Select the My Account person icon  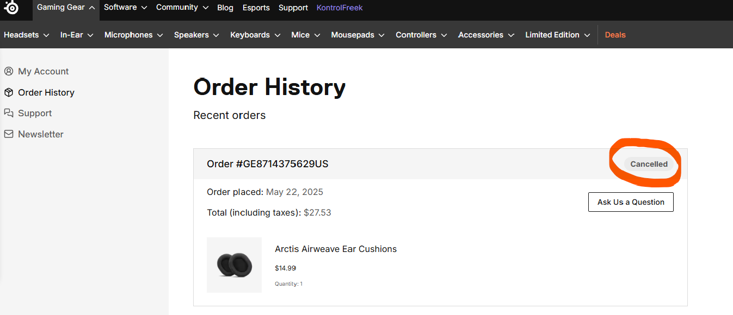tap(8, 71)
